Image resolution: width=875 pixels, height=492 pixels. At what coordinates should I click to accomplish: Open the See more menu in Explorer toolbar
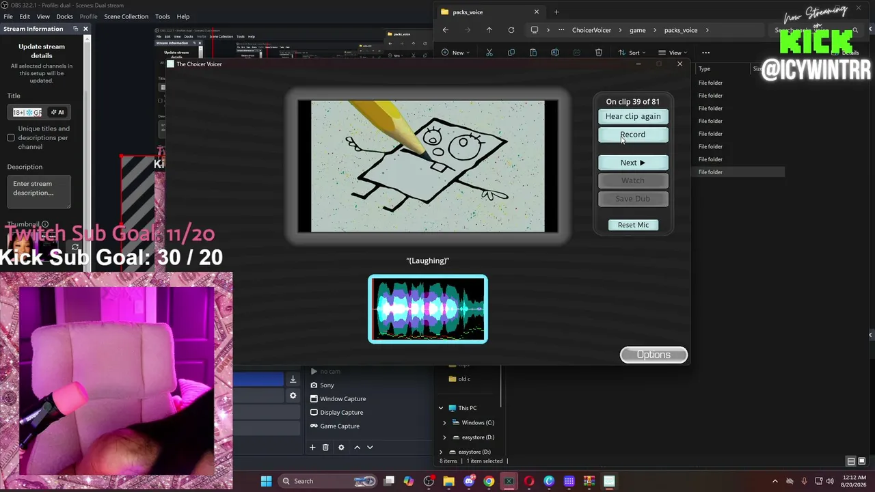point(705,53)
